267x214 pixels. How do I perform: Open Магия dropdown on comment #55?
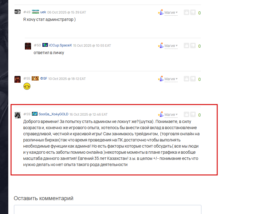coord(171,79)
